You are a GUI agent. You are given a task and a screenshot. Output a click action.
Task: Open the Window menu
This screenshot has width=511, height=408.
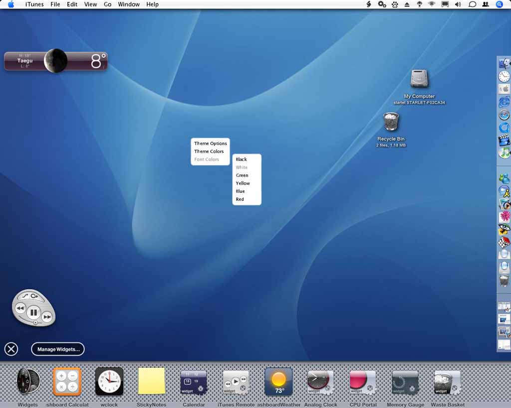point(129,4)
